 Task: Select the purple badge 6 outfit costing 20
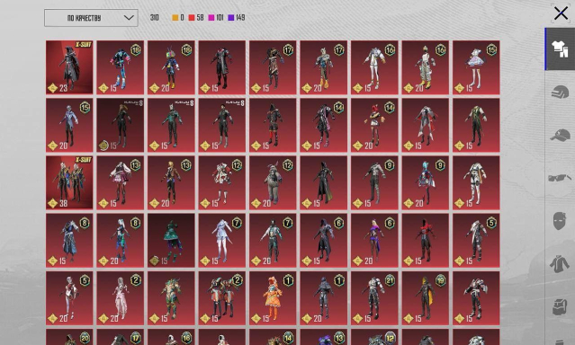[x=374, y=241]
